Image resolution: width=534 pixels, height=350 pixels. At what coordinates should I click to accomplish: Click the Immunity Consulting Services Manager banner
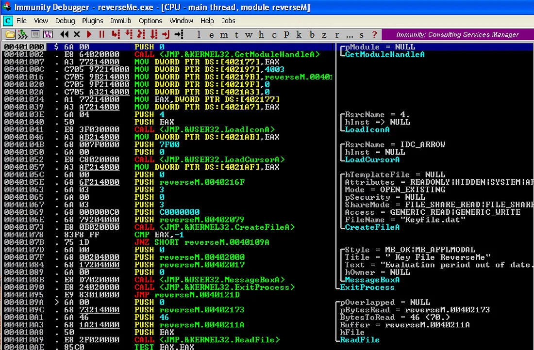pyautogui.click(x=457, y=34)
